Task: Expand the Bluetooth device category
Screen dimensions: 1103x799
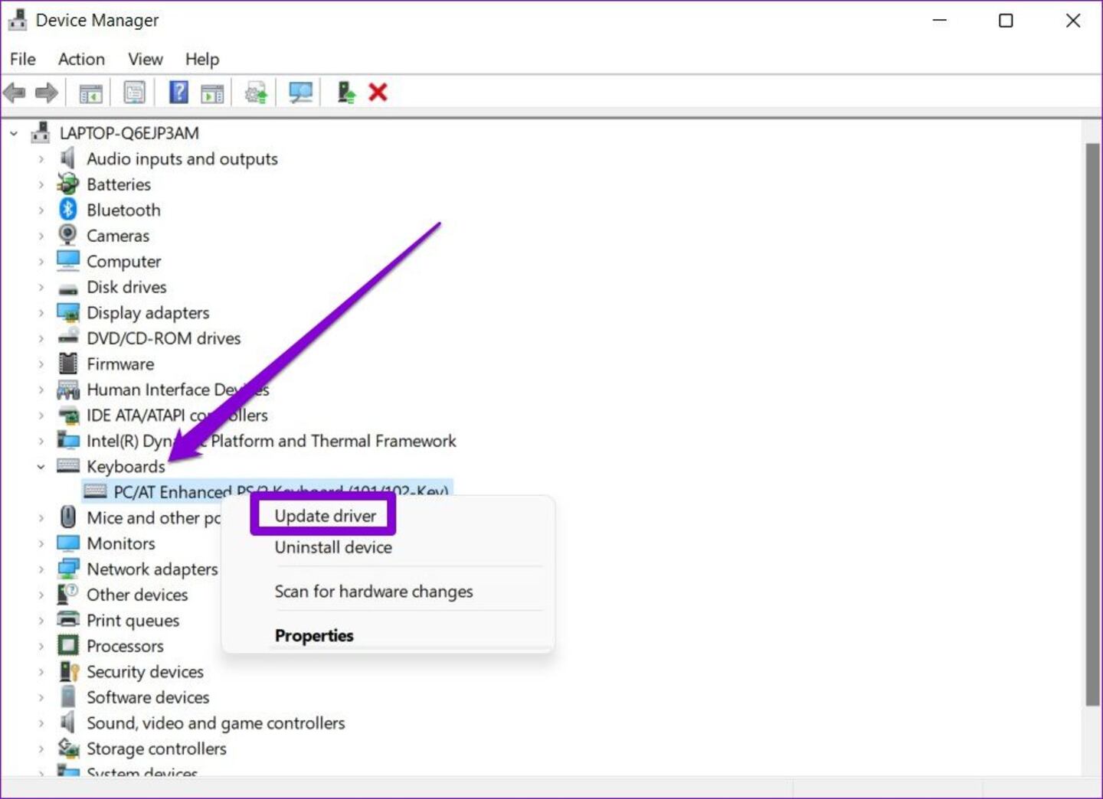Action: point(41,210)
